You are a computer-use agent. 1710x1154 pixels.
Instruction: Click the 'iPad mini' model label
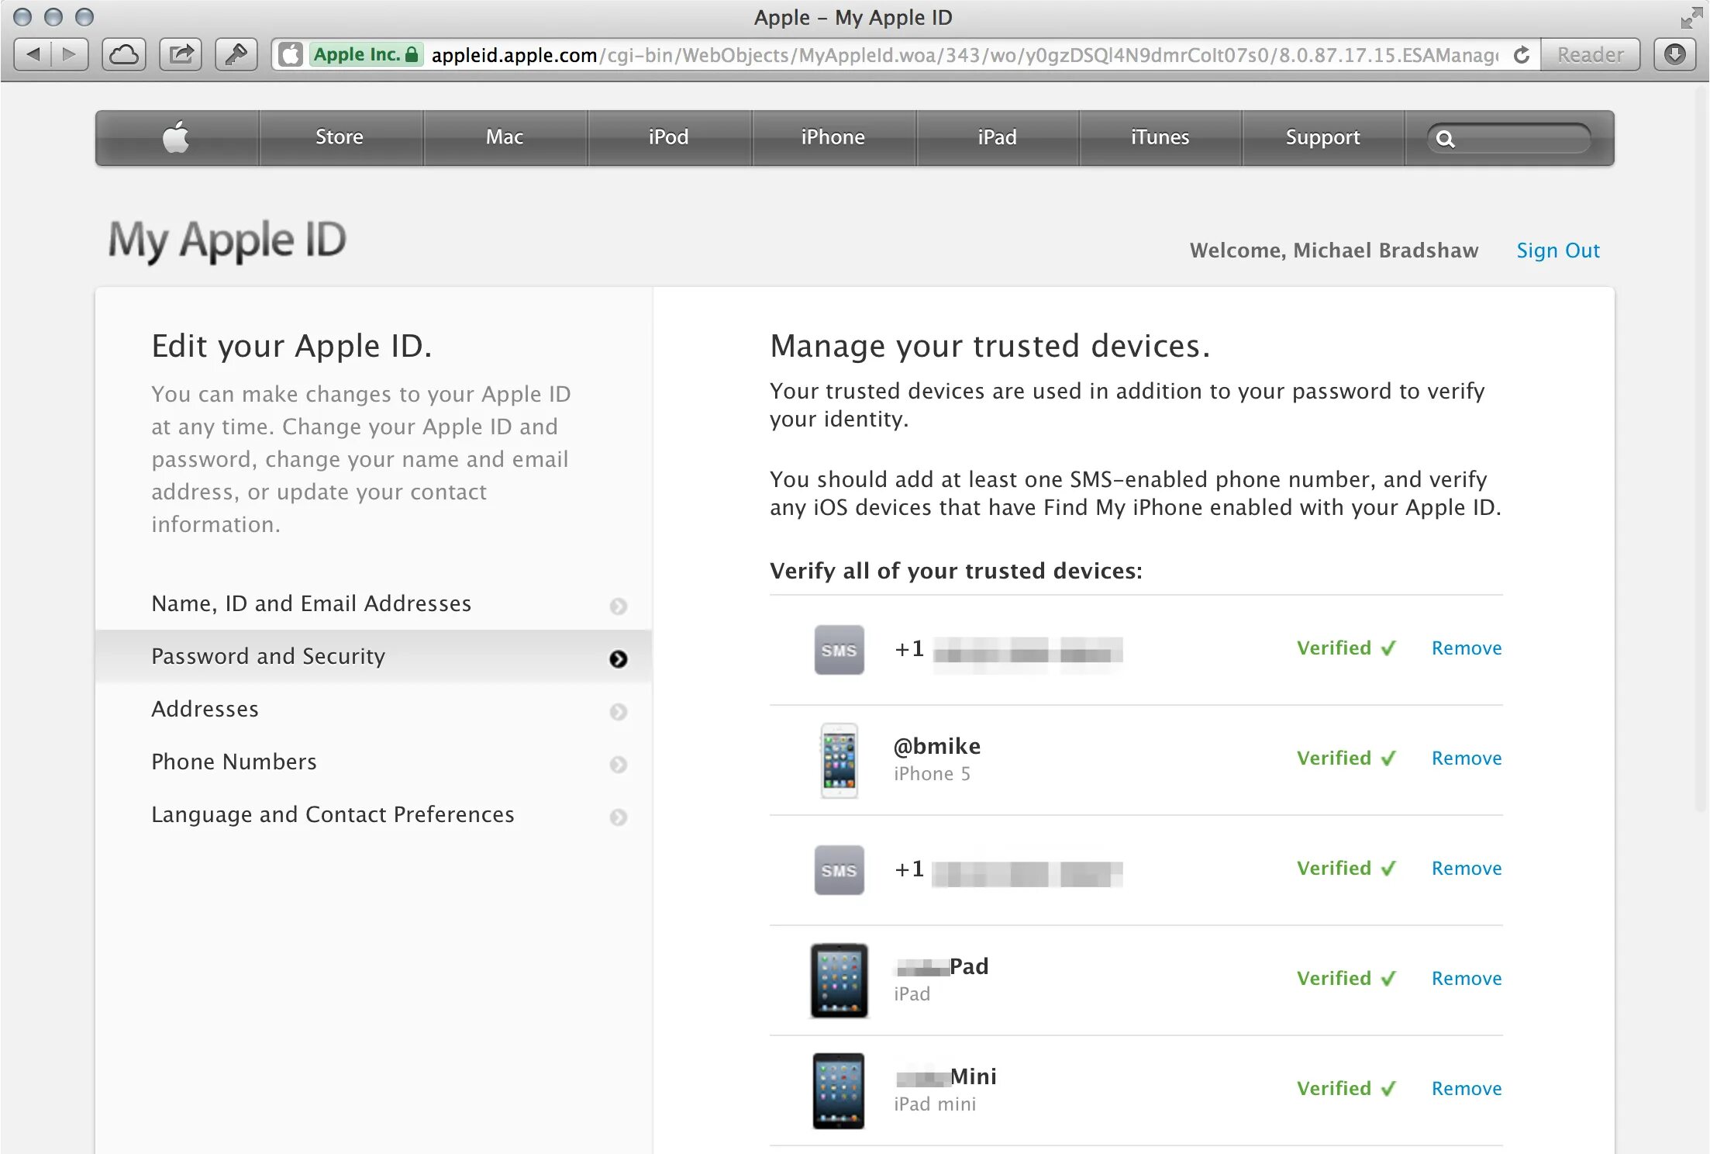tap(935, 1104)
